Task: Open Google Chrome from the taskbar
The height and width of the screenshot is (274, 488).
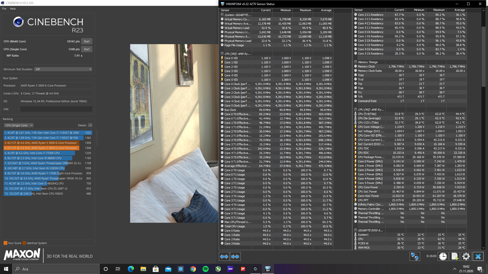Action: [x=193, y=269]
